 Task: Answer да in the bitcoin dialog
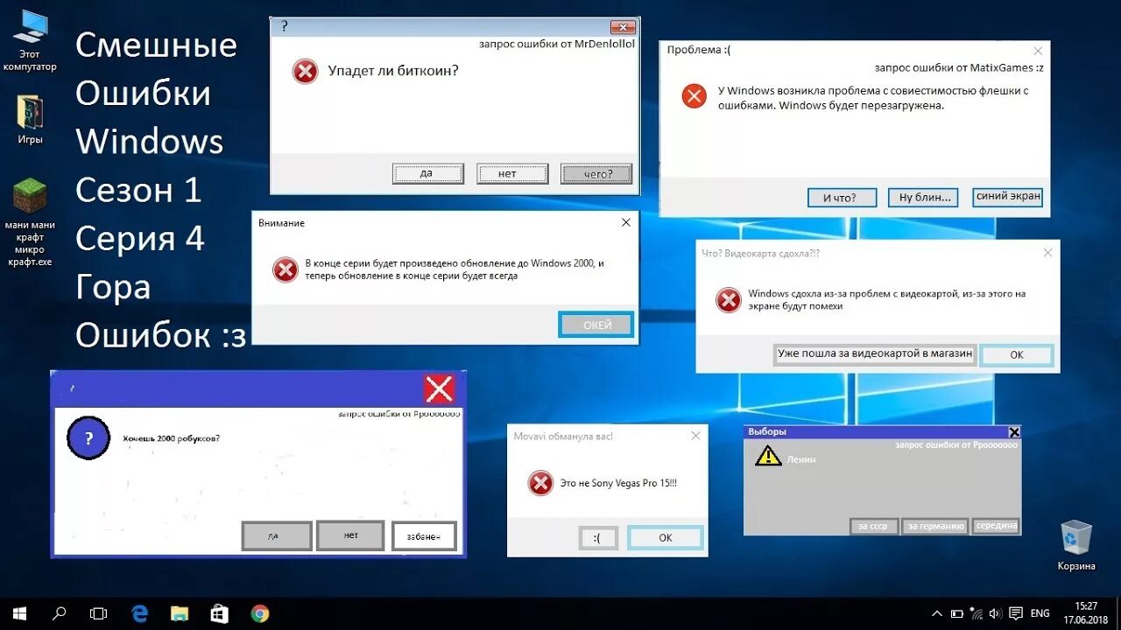click(x=428, y=173)
